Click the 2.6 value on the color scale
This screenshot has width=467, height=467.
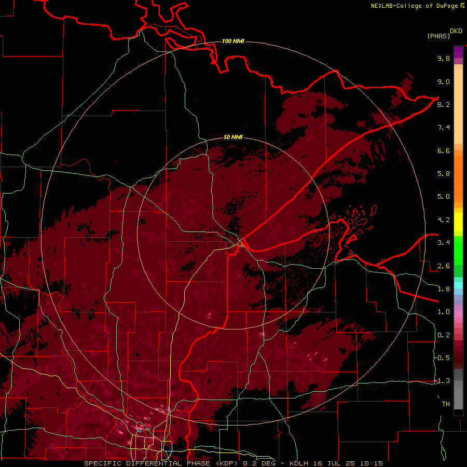click(444, 266)
